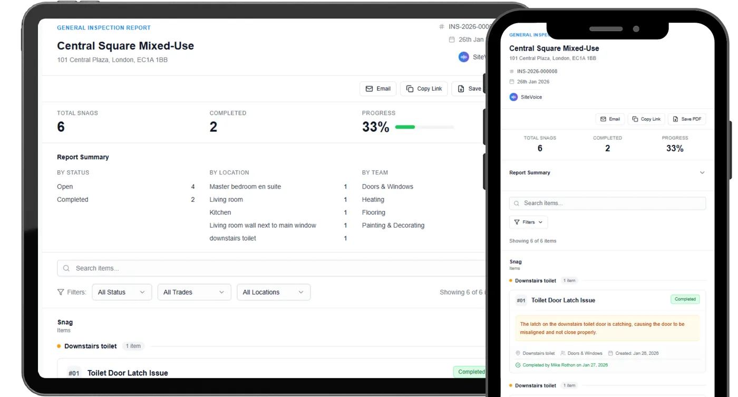738x397 pixels.
Task: Click the Email button on the phone
Action: coord(610,119)
